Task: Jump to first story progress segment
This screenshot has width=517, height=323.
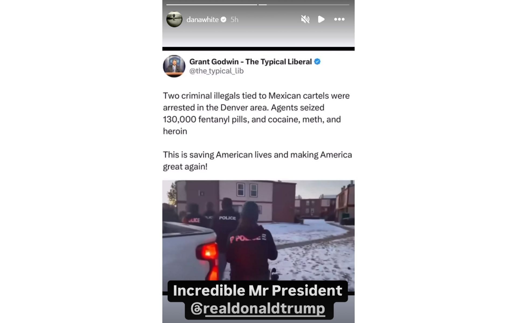Action: click(212, 5)
